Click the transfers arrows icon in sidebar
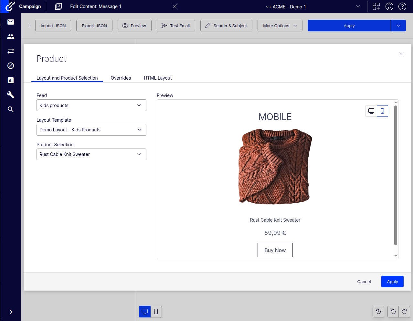 [x=10, y=51]
